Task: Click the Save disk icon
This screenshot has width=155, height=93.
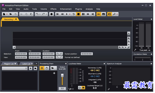Action: pos(16,14)
